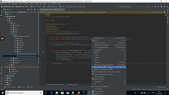169x95 pixels.
Task: Select .gitignore in the project tree
Action: pos(13,69)
